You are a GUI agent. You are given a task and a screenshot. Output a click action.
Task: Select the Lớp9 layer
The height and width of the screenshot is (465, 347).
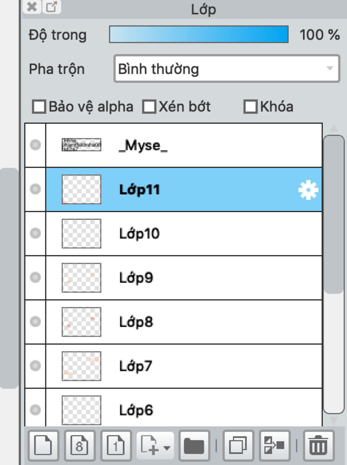click(x=183, y=278)
